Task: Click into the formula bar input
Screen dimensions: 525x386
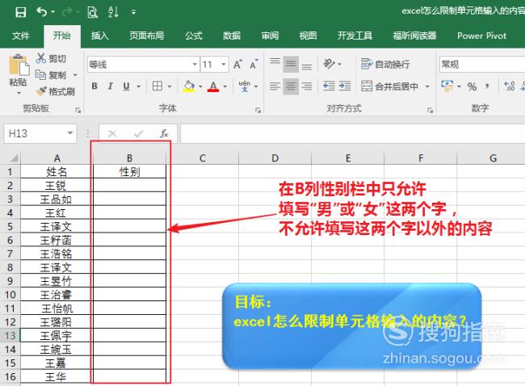Action: [x=353, y=133]
